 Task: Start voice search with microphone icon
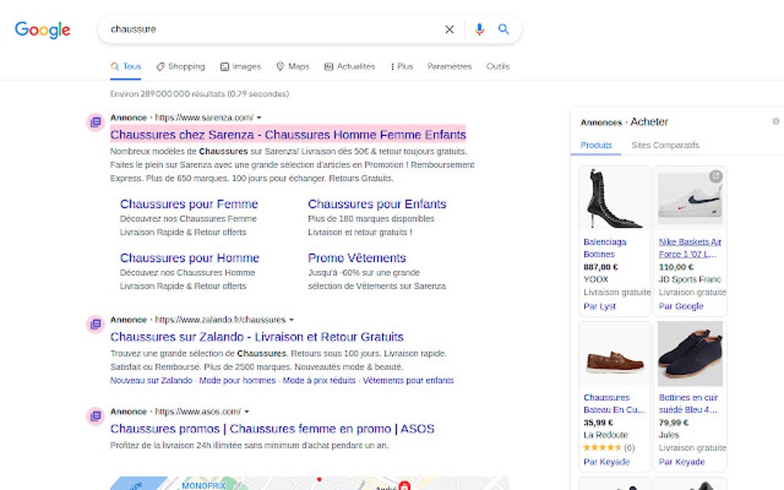479,29
